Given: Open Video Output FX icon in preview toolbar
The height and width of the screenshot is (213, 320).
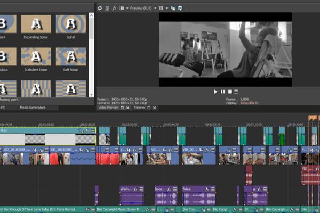Looking at the screenshot, I should point(114,8).
